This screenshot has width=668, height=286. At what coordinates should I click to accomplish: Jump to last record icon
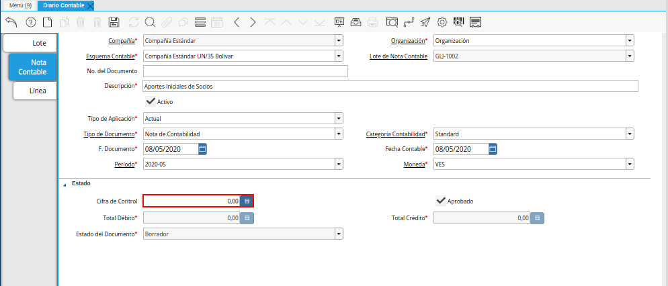(319, 22)
